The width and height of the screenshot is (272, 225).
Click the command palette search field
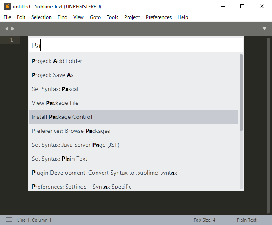[136, 45]
